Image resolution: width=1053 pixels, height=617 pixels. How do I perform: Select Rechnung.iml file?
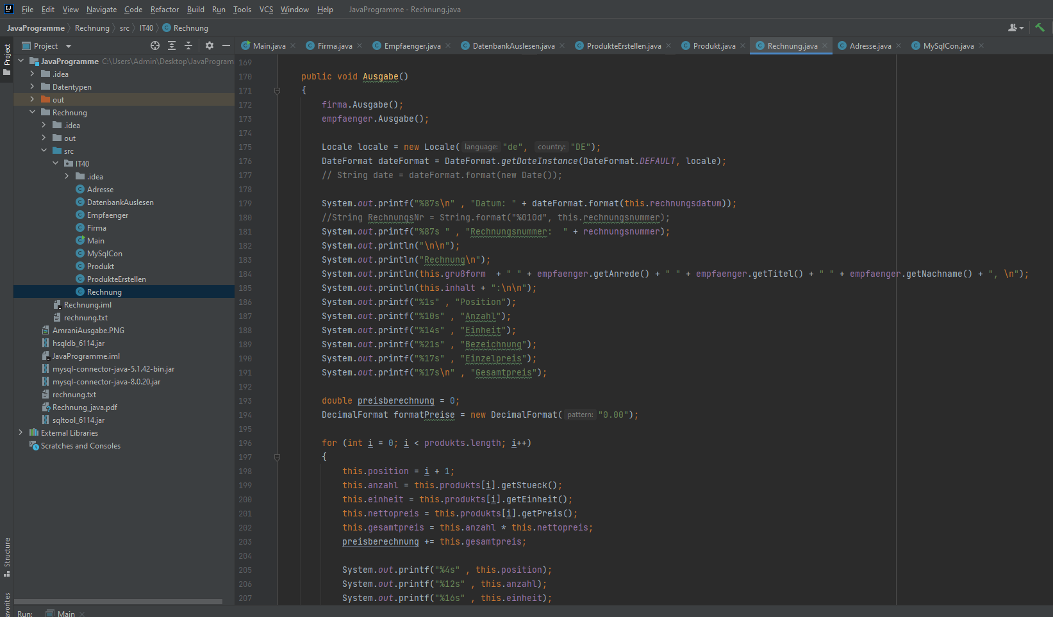coord(88,305)
